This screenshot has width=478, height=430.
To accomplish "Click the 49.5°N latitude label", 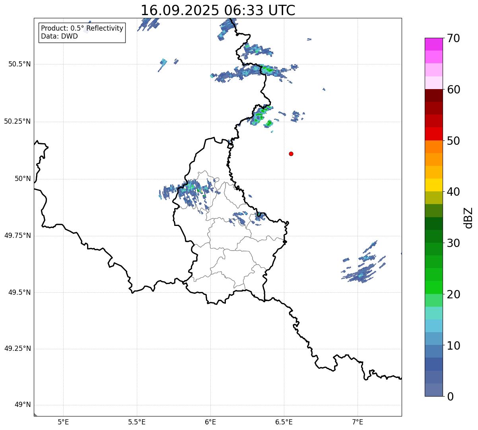I will coord(19,292).
